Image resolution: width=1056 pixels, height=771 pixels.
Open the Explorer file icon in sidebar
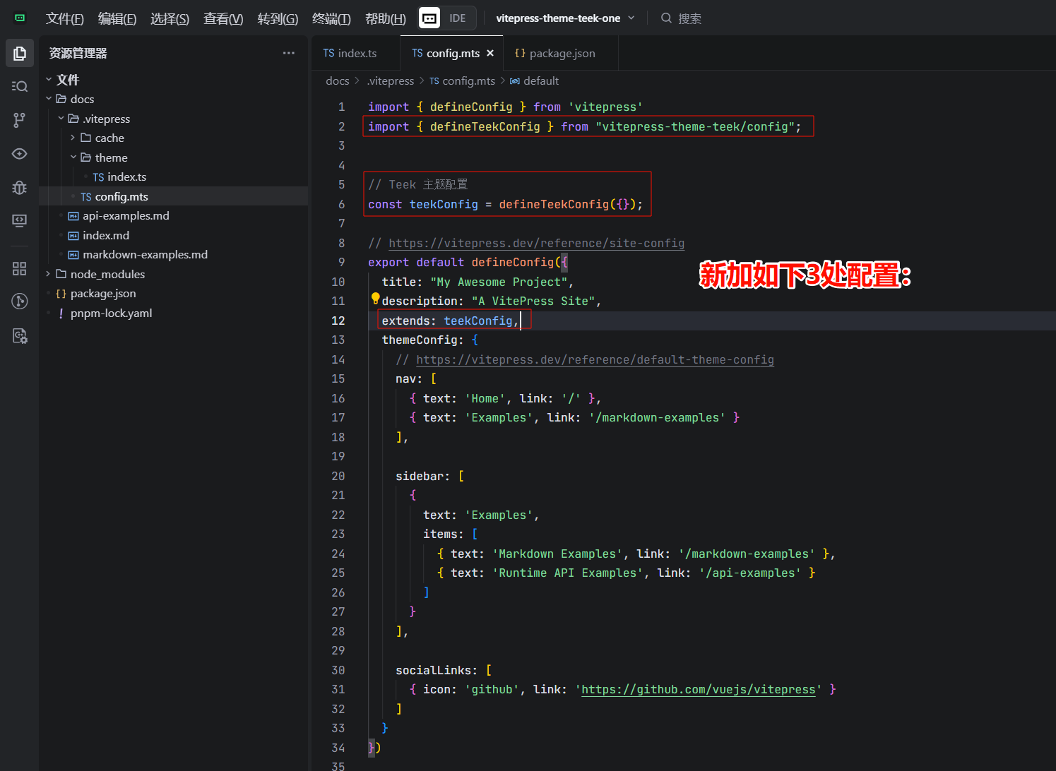pyautogui.click(x=20, y=54)
